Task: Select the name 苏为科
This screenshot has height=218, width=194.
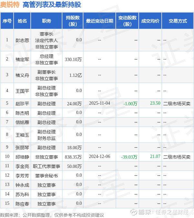Action: coord(22,194)
